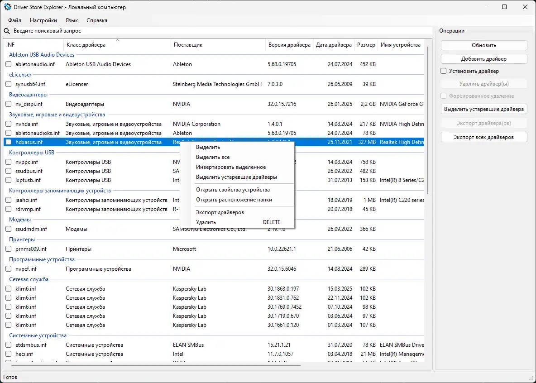Select the klim6.inf row dated 22.11.2024
This screenshot has height=383, width=536.
click(214, 297)
